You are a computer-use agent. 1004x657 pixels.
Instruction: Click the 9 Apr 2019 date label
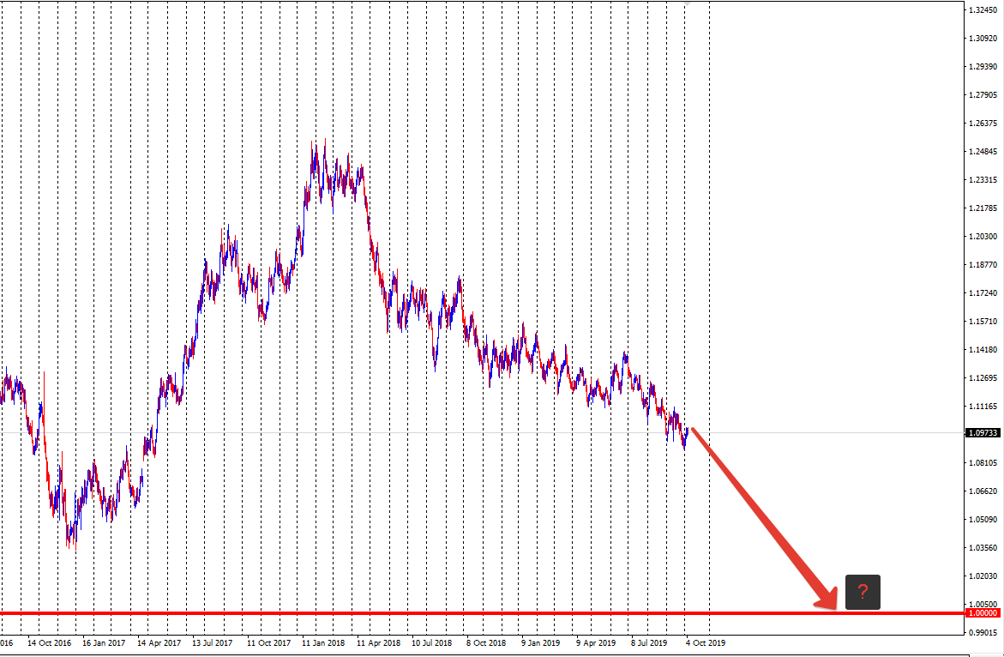tap(596, 643)
